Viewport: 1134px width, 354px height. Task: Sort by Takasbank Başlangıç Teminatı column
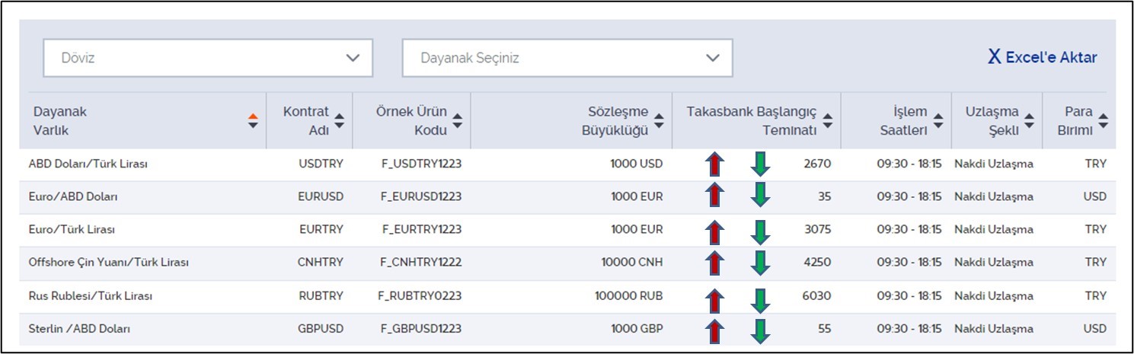tap(828, 120)
